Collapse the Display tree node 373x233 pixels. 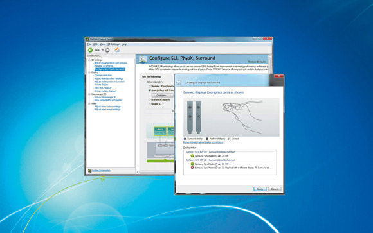(x=89, y=73)
